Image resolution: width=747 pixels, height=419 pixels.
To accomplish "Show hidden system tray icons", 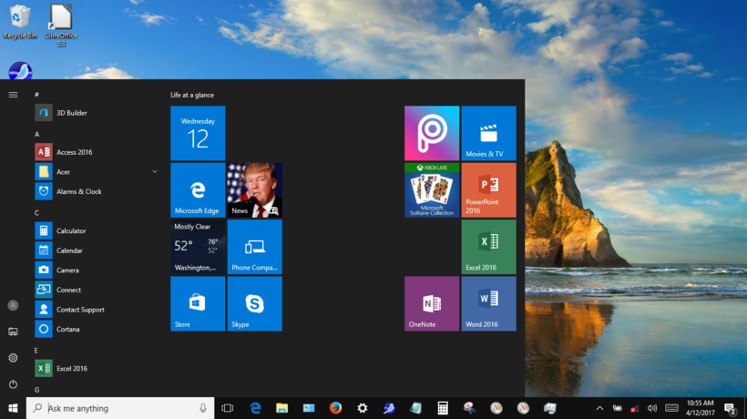I will tap(599, 408).
